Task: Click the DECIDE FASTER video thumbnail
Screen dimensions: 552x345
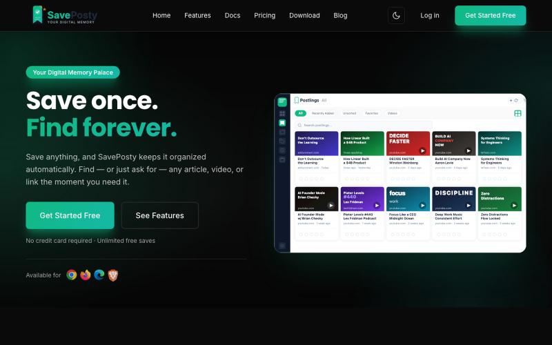Action: [x=408, y=144]
